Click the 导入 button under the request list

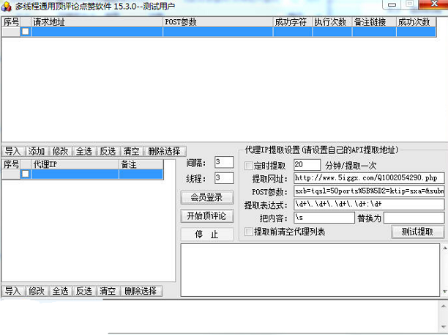click(x=13, y=151)
